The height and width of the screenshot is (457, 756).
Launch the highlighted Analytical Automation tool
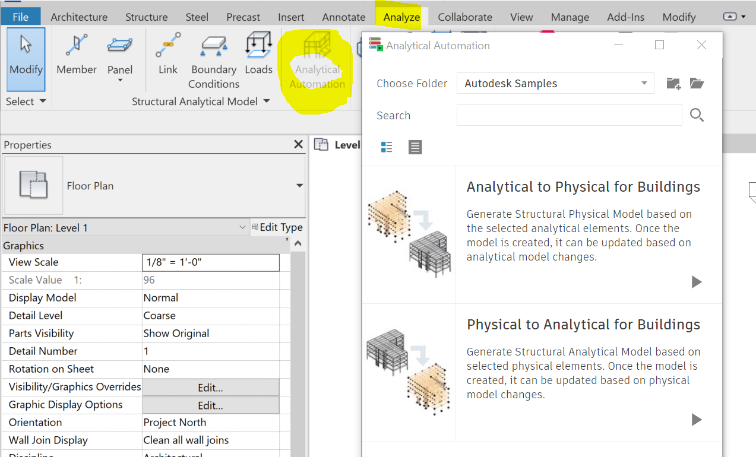317,62
